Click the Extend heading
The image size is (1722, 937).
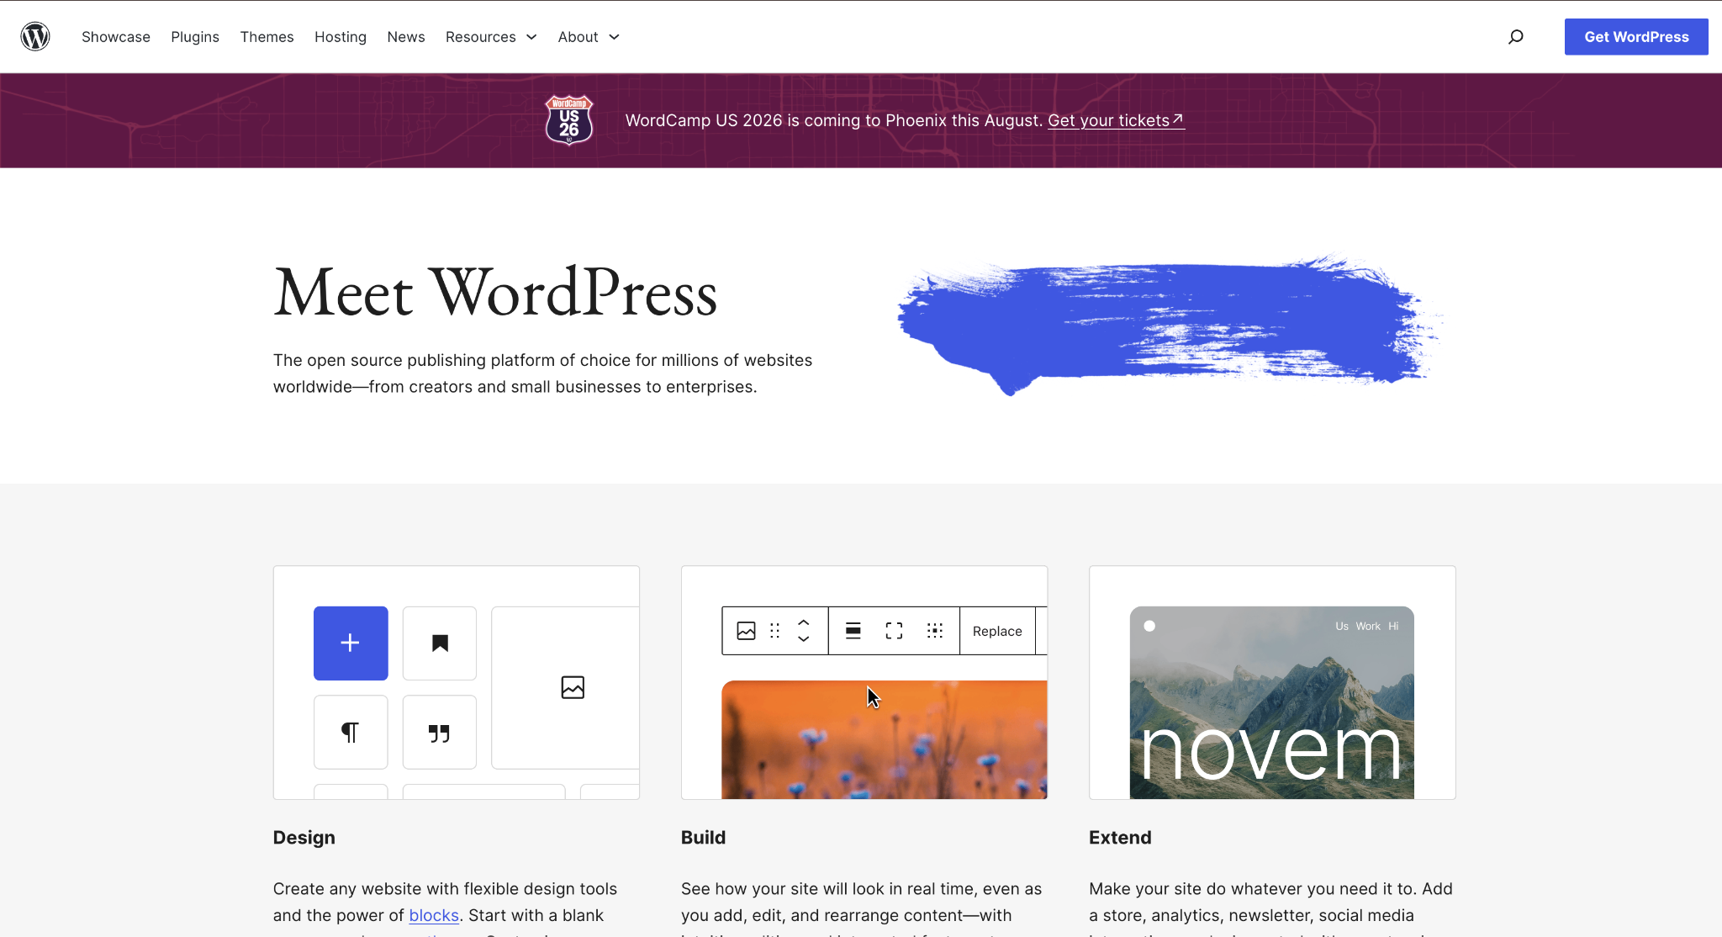[1120, 838]
